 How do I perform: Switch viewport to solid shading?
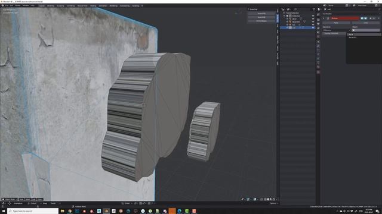coord(268,199)
